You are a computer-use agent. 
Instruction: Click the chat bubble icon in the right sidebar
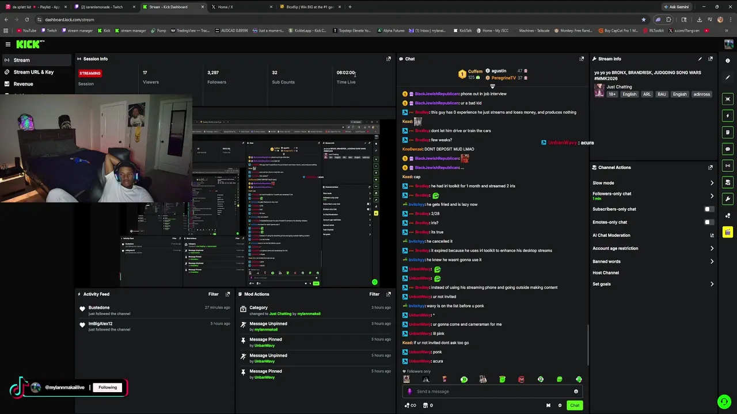click(x=728, y=149)
